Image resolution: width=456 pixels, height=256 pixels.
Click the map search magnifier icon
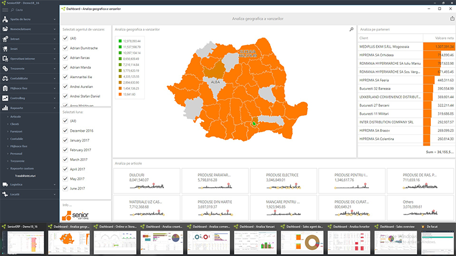(351, 30)
